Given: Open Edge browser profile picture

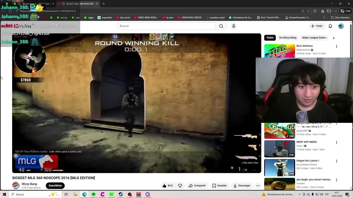Looking at the screenshot, I should 329,11.
